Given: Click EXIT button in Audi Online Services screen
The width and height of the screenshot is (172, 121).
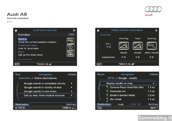Looking at the screenshot, I should click(17, 64).
